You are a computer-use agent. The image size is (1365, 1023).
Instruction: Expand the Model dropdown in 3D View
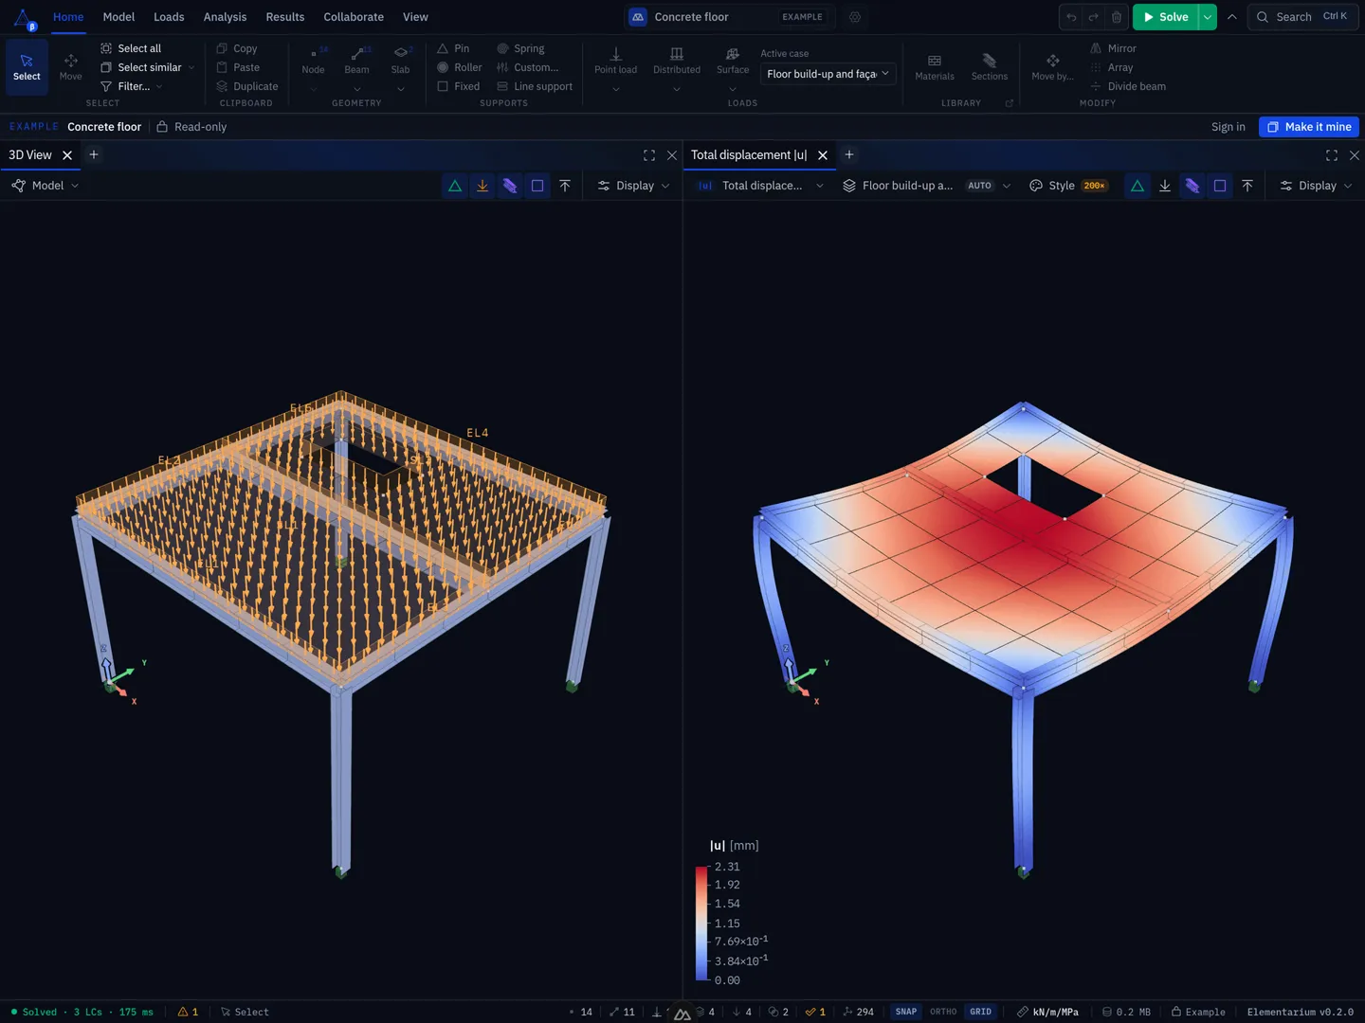[x=45, y=186]
